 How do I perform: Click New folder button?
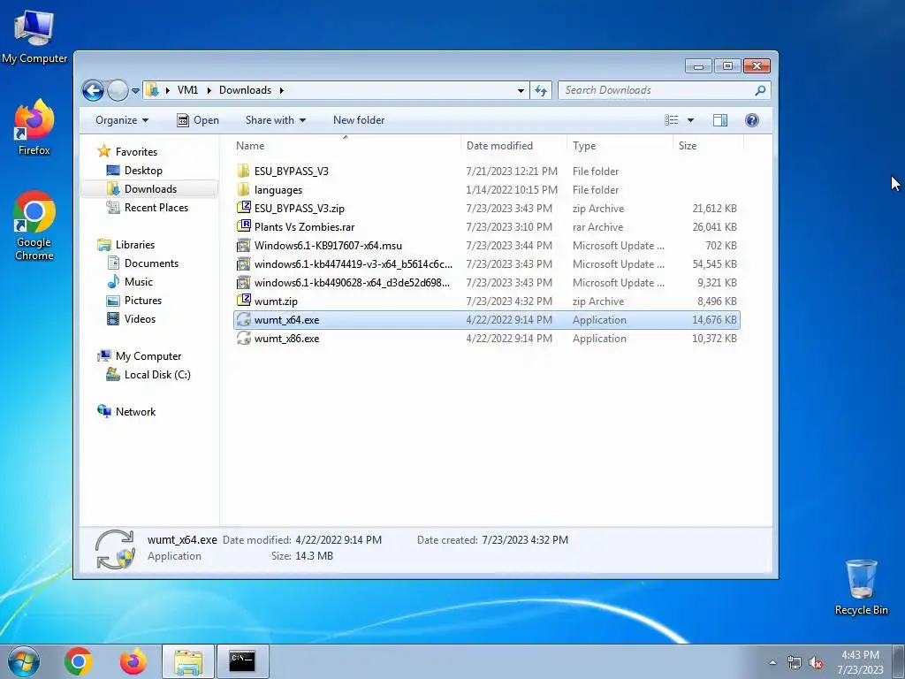click(359, 120)
